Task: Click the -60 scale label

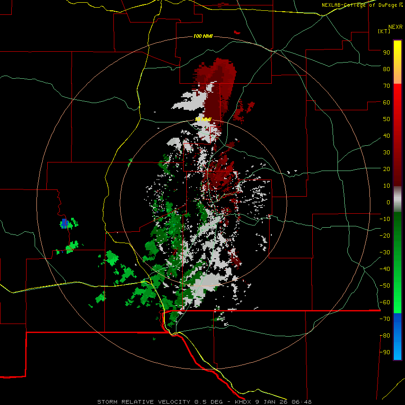Action: coord(385,302)
